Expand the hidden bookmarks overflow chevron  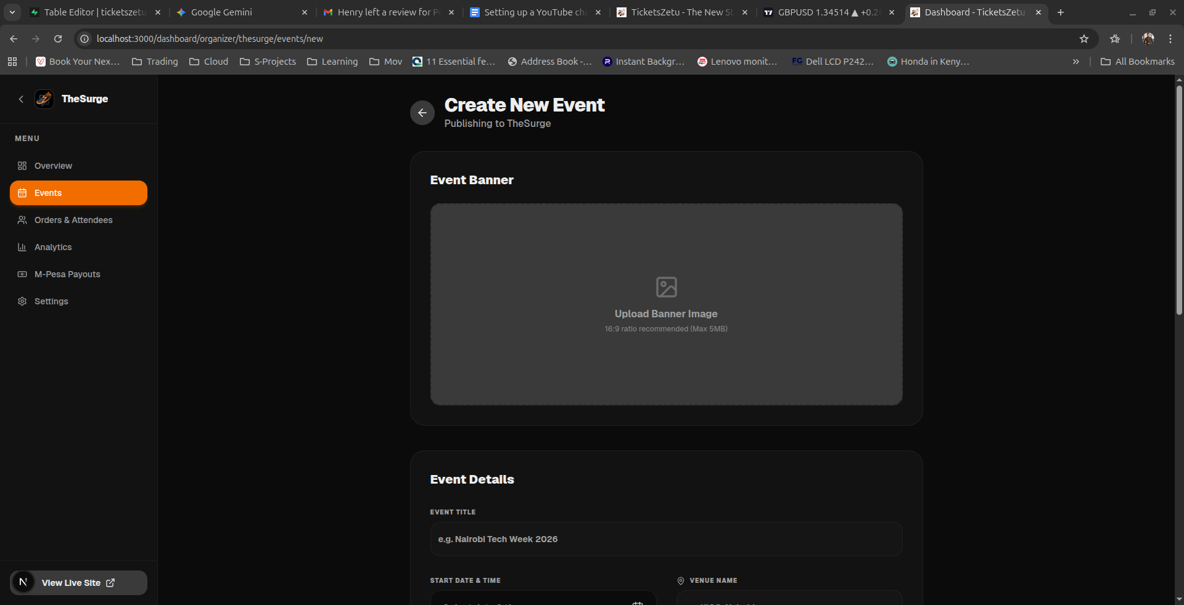click(1075, 62)
